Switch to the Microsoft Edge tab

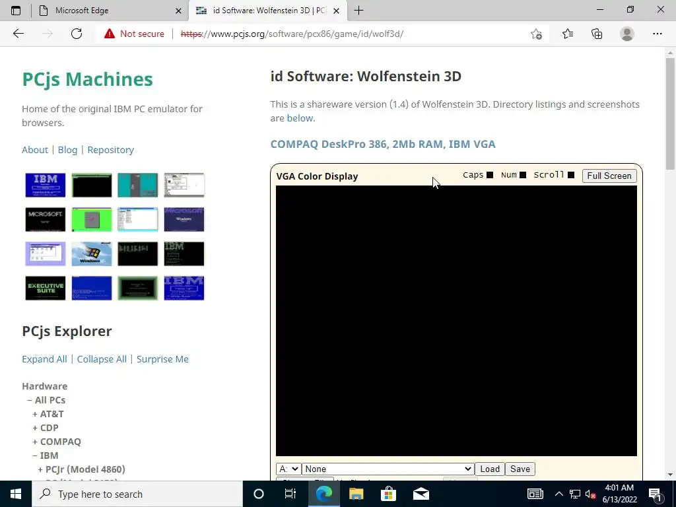[110, 11]
